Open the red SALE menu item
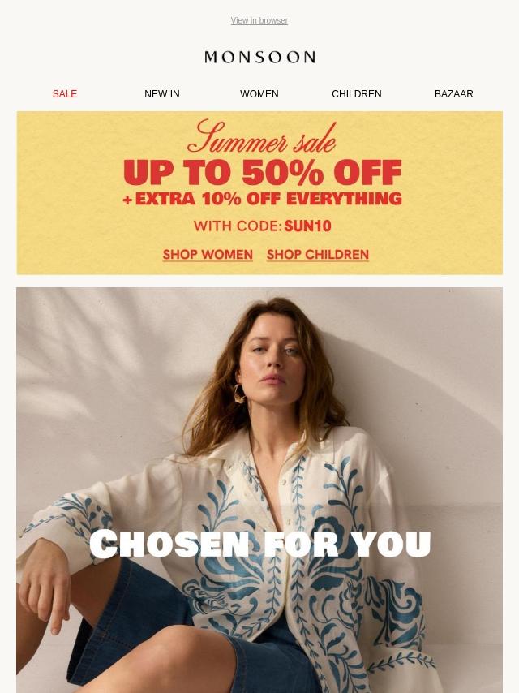Viewport: 519px width, 693px height. (65, 93)
